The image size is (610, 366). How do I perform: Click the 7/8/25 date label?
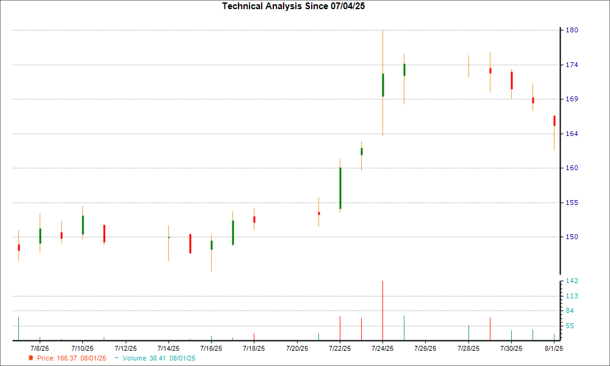tap(40, 348)
